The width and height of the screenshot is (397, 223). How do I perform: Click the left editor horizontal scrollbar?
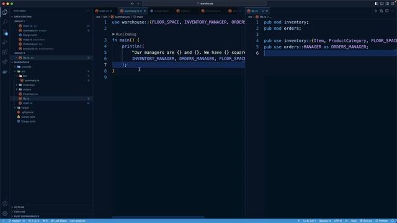[x=158, y=217]
